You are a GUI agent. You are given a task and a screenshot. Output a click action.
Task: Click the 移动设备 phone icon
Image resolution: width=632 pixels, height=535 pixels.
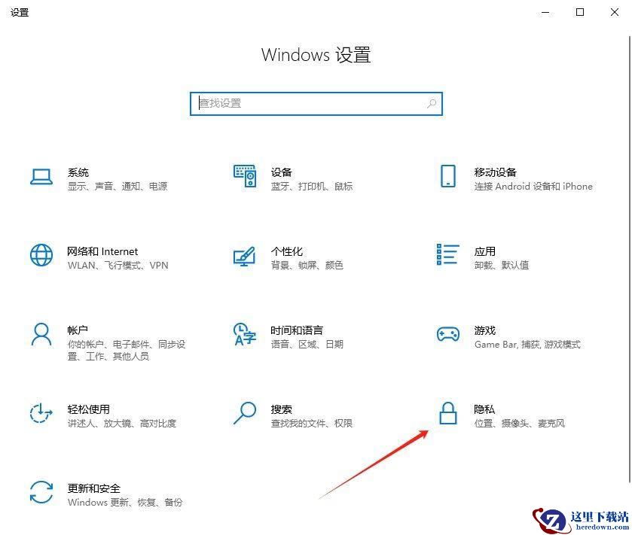pos(447,176)
